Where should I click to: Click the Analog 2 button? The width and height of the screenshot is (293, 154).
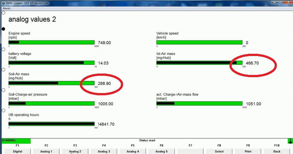click(75, 151)
